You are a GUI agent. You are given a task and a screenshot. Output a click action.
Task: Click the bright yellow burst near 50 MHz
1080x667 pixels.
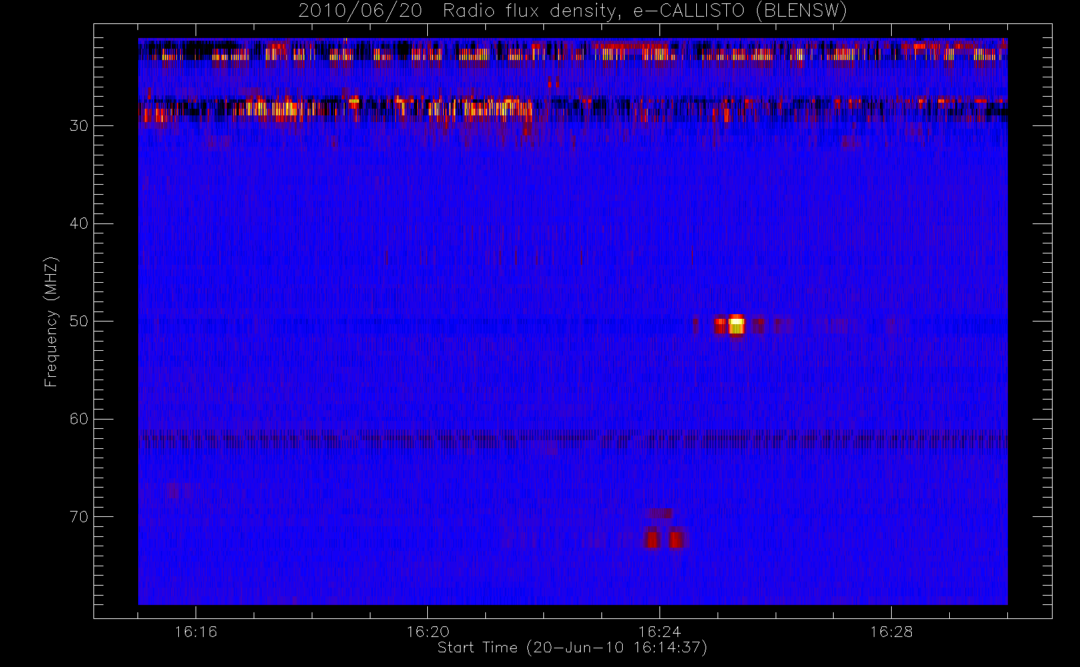[736, 325]
